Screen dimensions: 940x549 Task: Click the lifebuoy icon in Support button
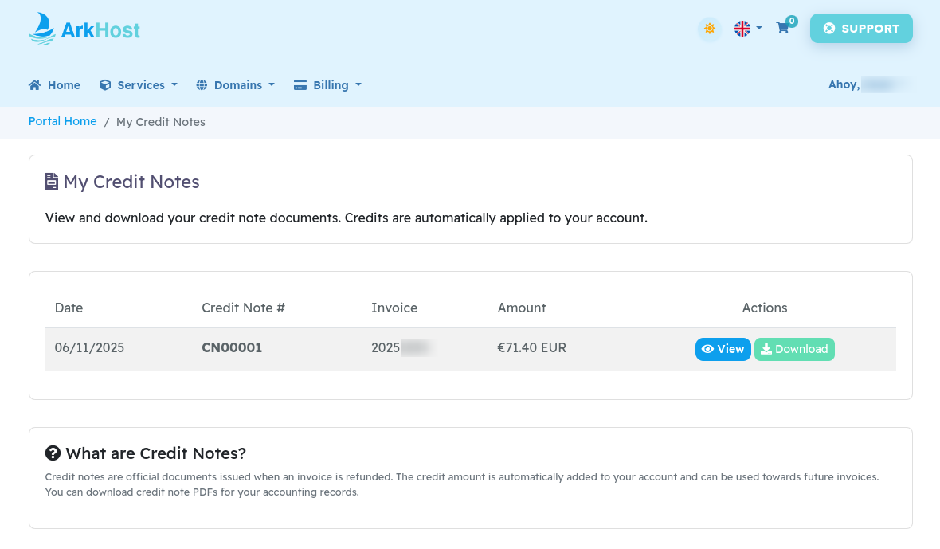pos(829,29)
